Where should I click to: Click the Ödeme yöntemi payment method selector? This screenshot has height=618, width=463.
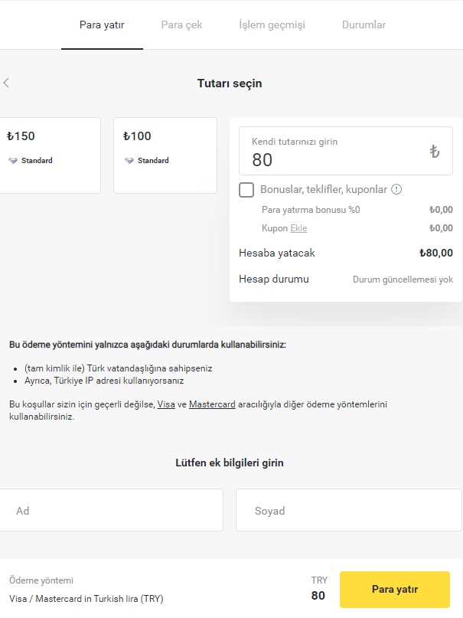(86, 590)
